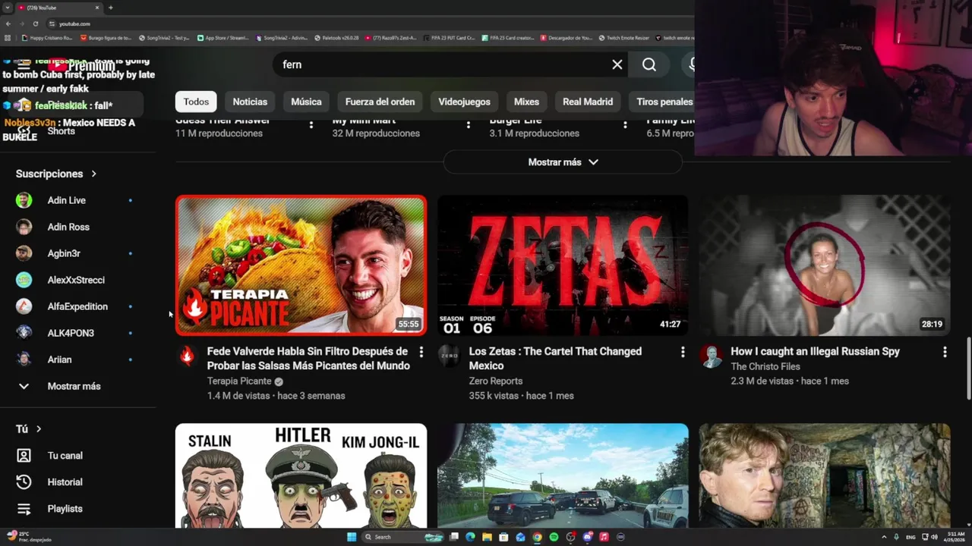The width and height of the screenshot is (972, 546).
Task: Open the Tú section heading
Action: [x=29, y=429]
